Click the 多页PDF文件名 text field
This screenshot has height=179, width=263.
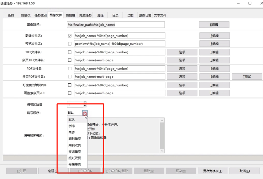(x=119, y=77)
